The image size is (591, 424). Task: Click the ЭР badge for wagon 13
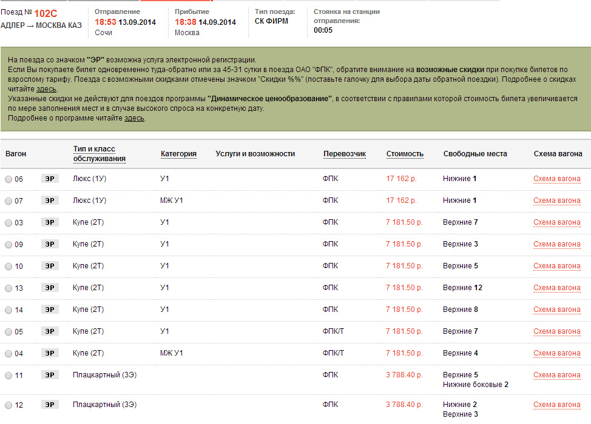tap(50, 288)
